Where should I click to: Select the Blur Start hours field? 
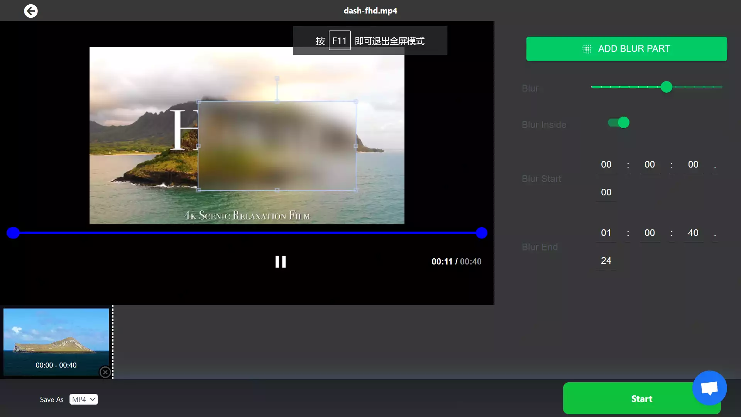point(606,164)
